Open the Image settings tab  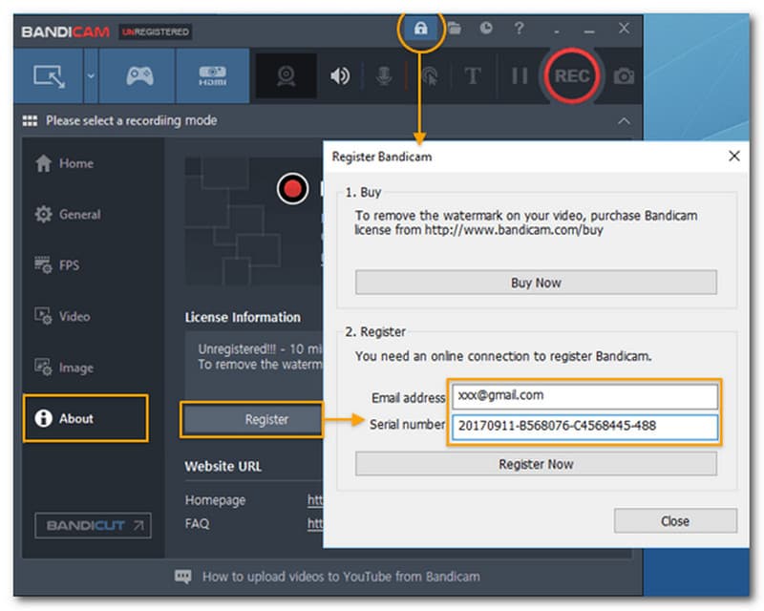click(x=64, y=368)
